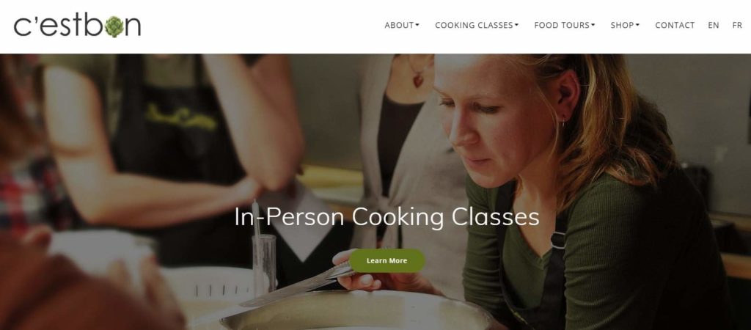This screenshot has width=751, height=330.
Task: Click the artichoke icon in the c'estbon logo
Action: click(114, 26)
